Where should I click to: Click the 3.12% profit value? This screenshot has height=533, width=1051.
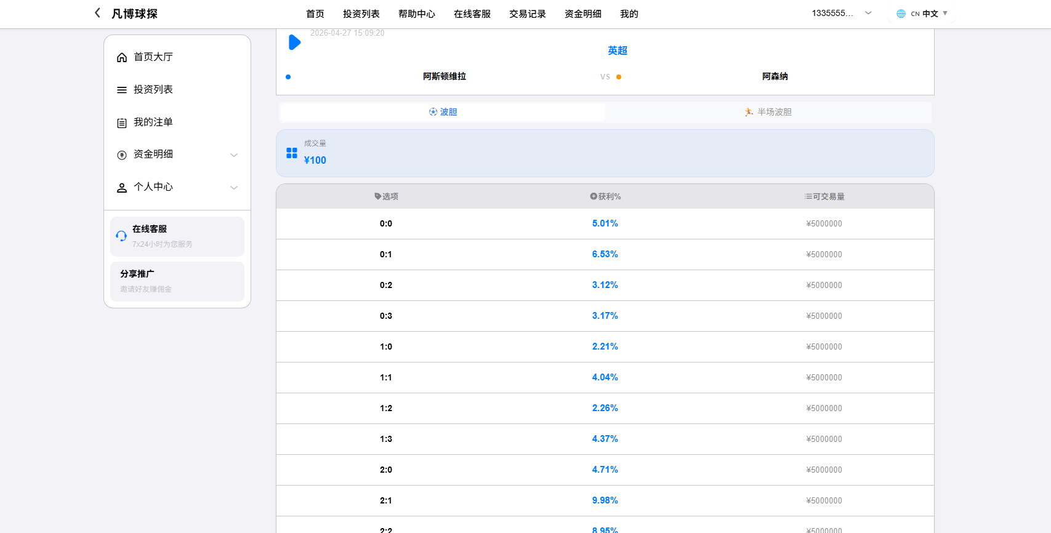point(605,285)
